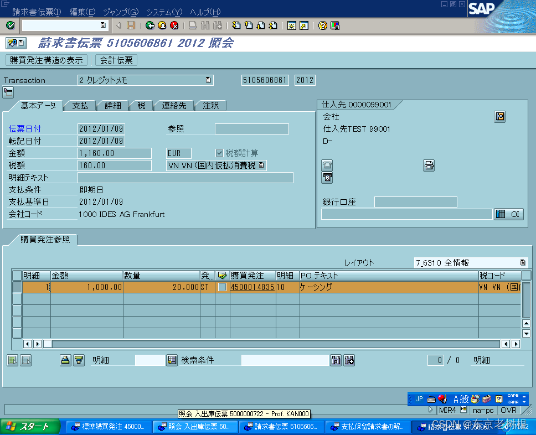536x435 pixels.
Task: Toggle the 税額計算 checkbox
Action: 220,154
